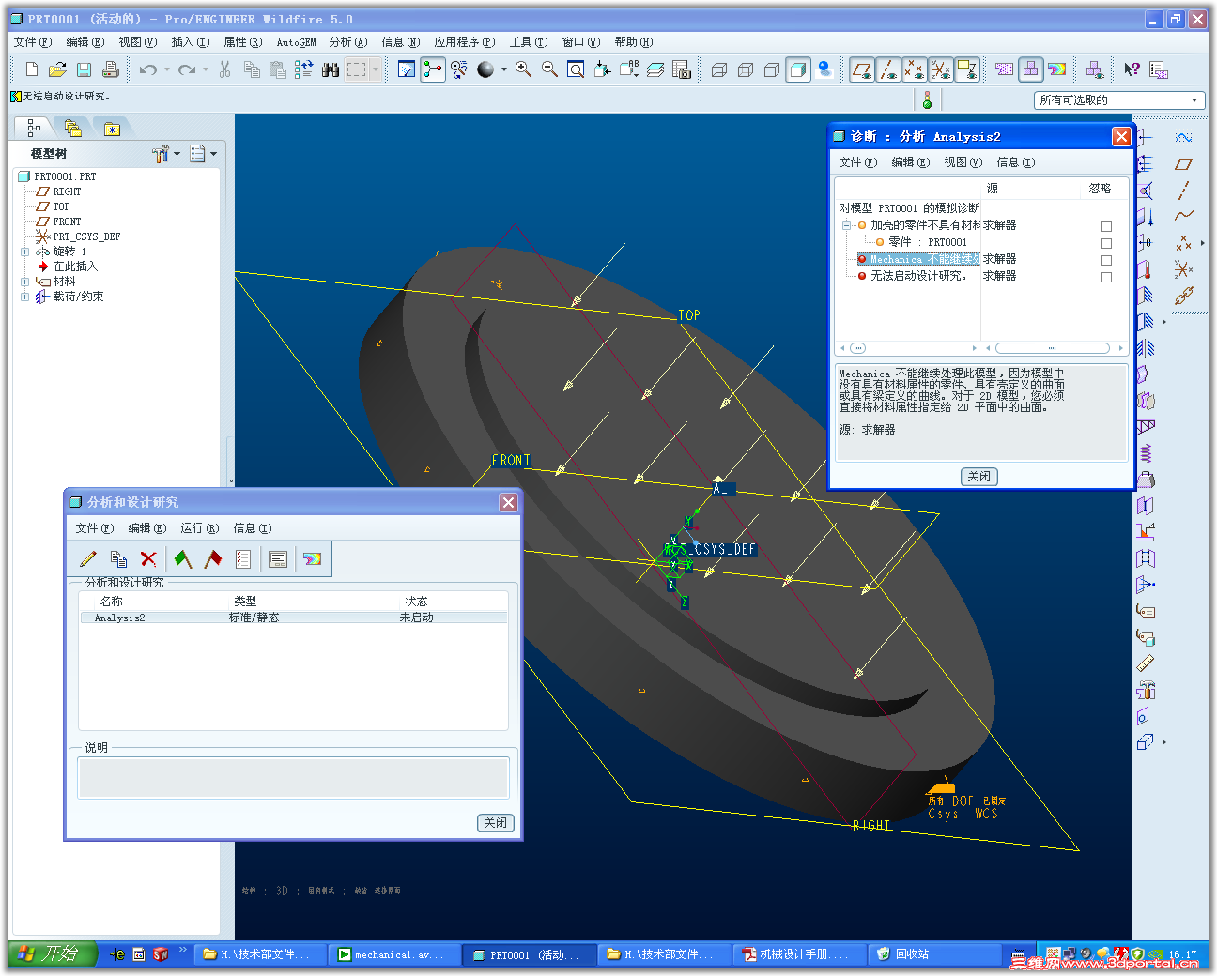Toggle datum points display

pos(915,69)
